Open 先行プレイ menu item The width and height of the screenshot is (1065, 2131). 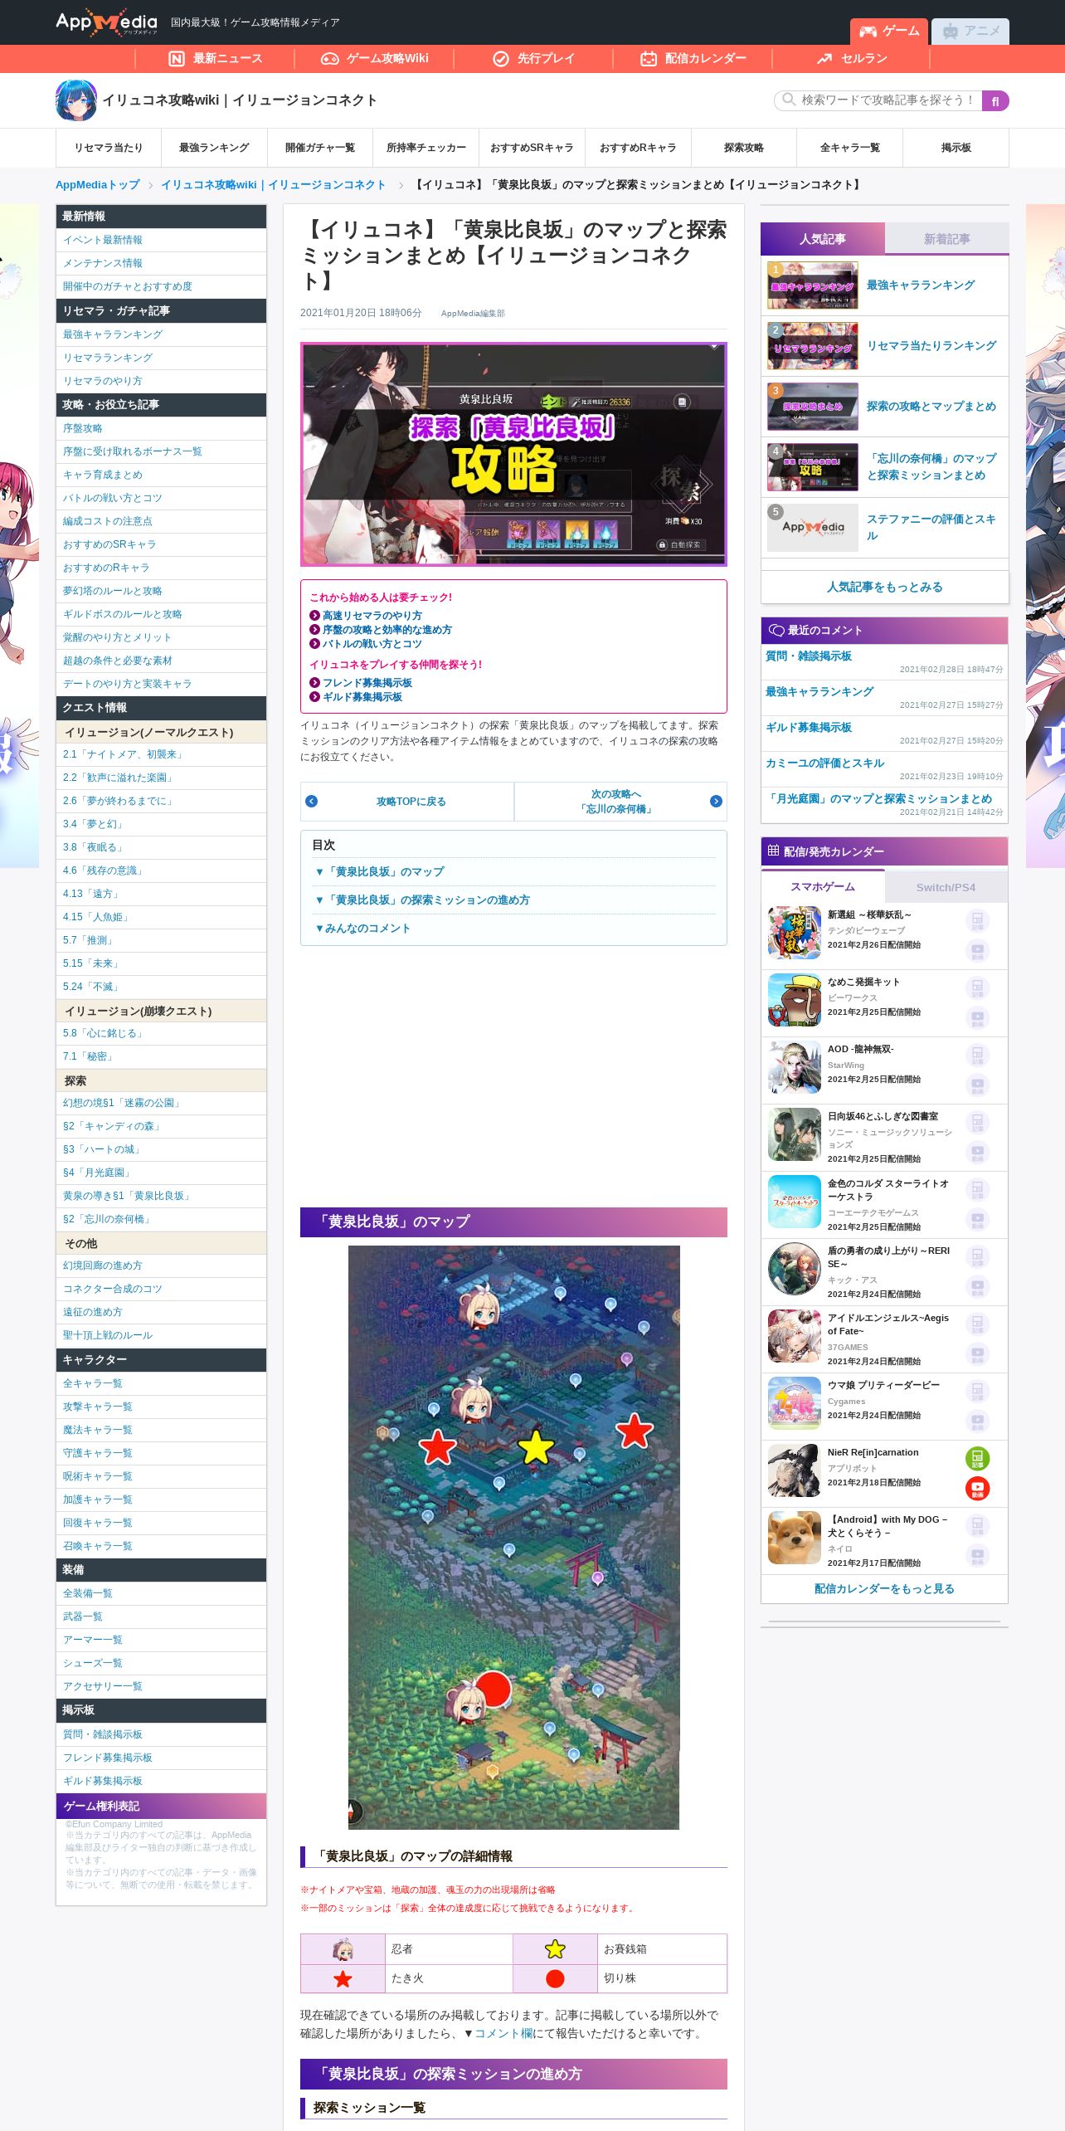click(533, 58)
